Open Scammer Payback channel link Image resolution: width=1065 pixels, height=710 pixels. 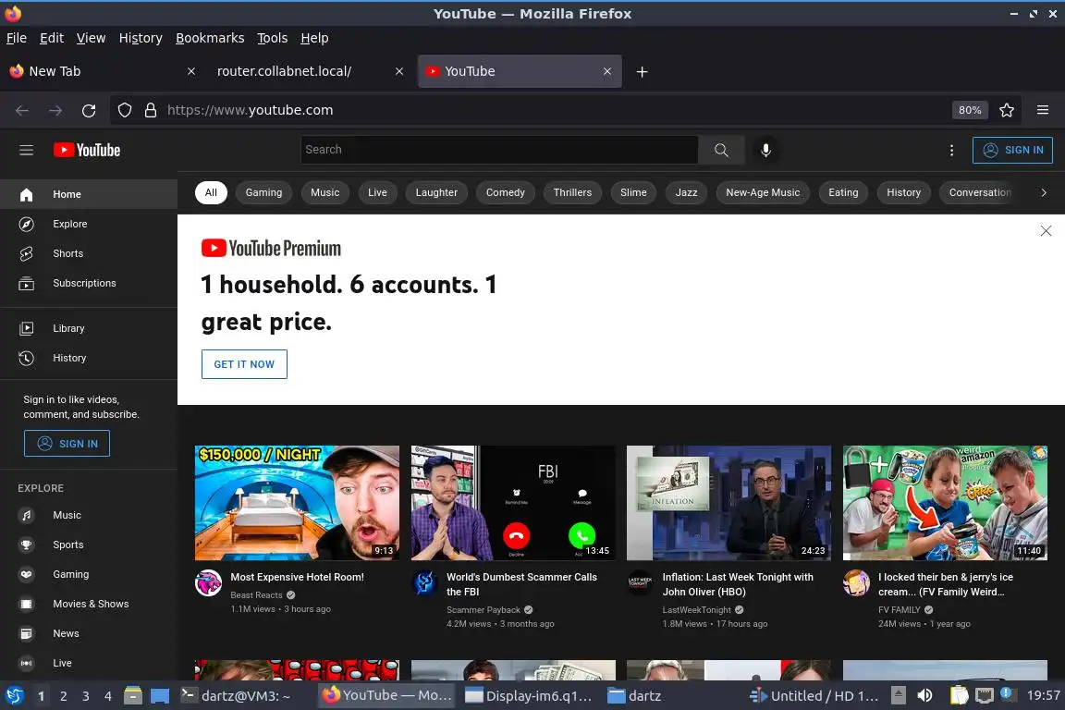click(x=484, y=610)
